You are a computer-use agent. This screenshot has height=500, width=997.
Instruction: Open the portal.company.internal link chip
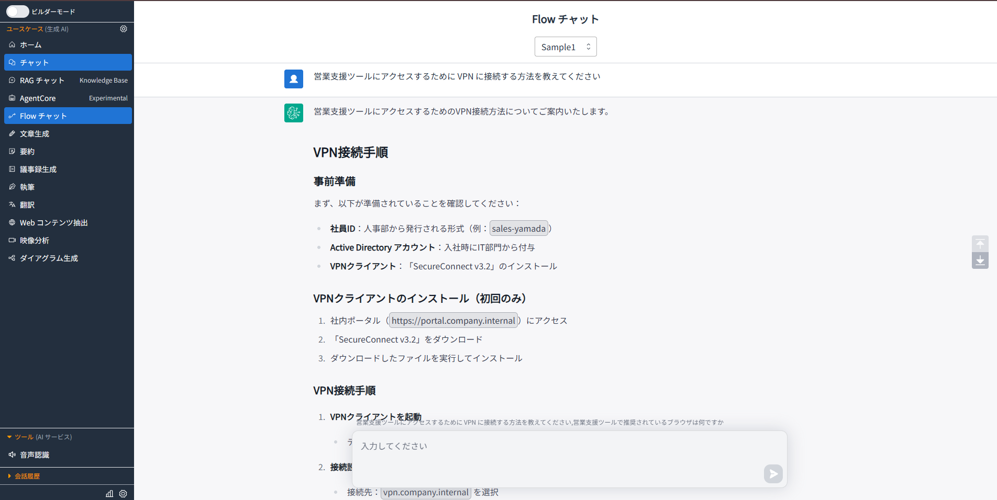453,320
